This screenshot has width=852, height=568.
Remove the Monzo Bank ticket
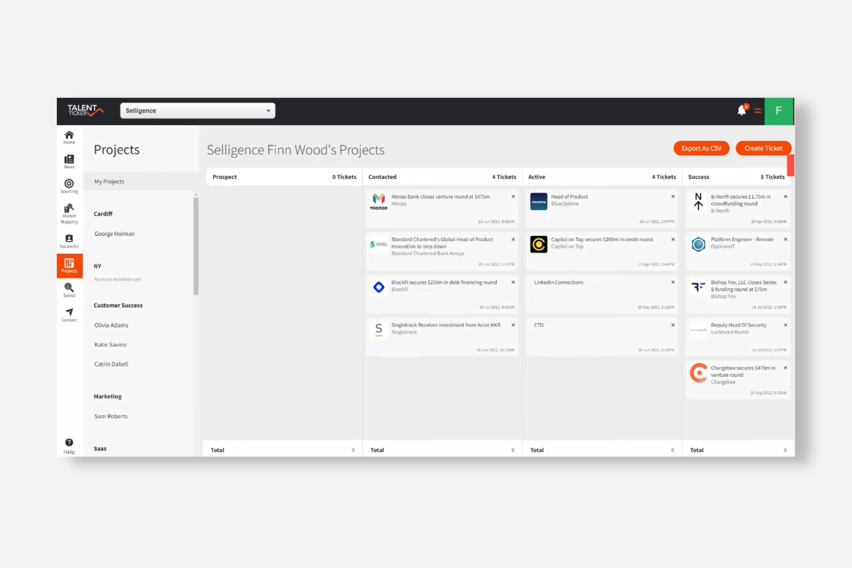(x=513, y=196)
